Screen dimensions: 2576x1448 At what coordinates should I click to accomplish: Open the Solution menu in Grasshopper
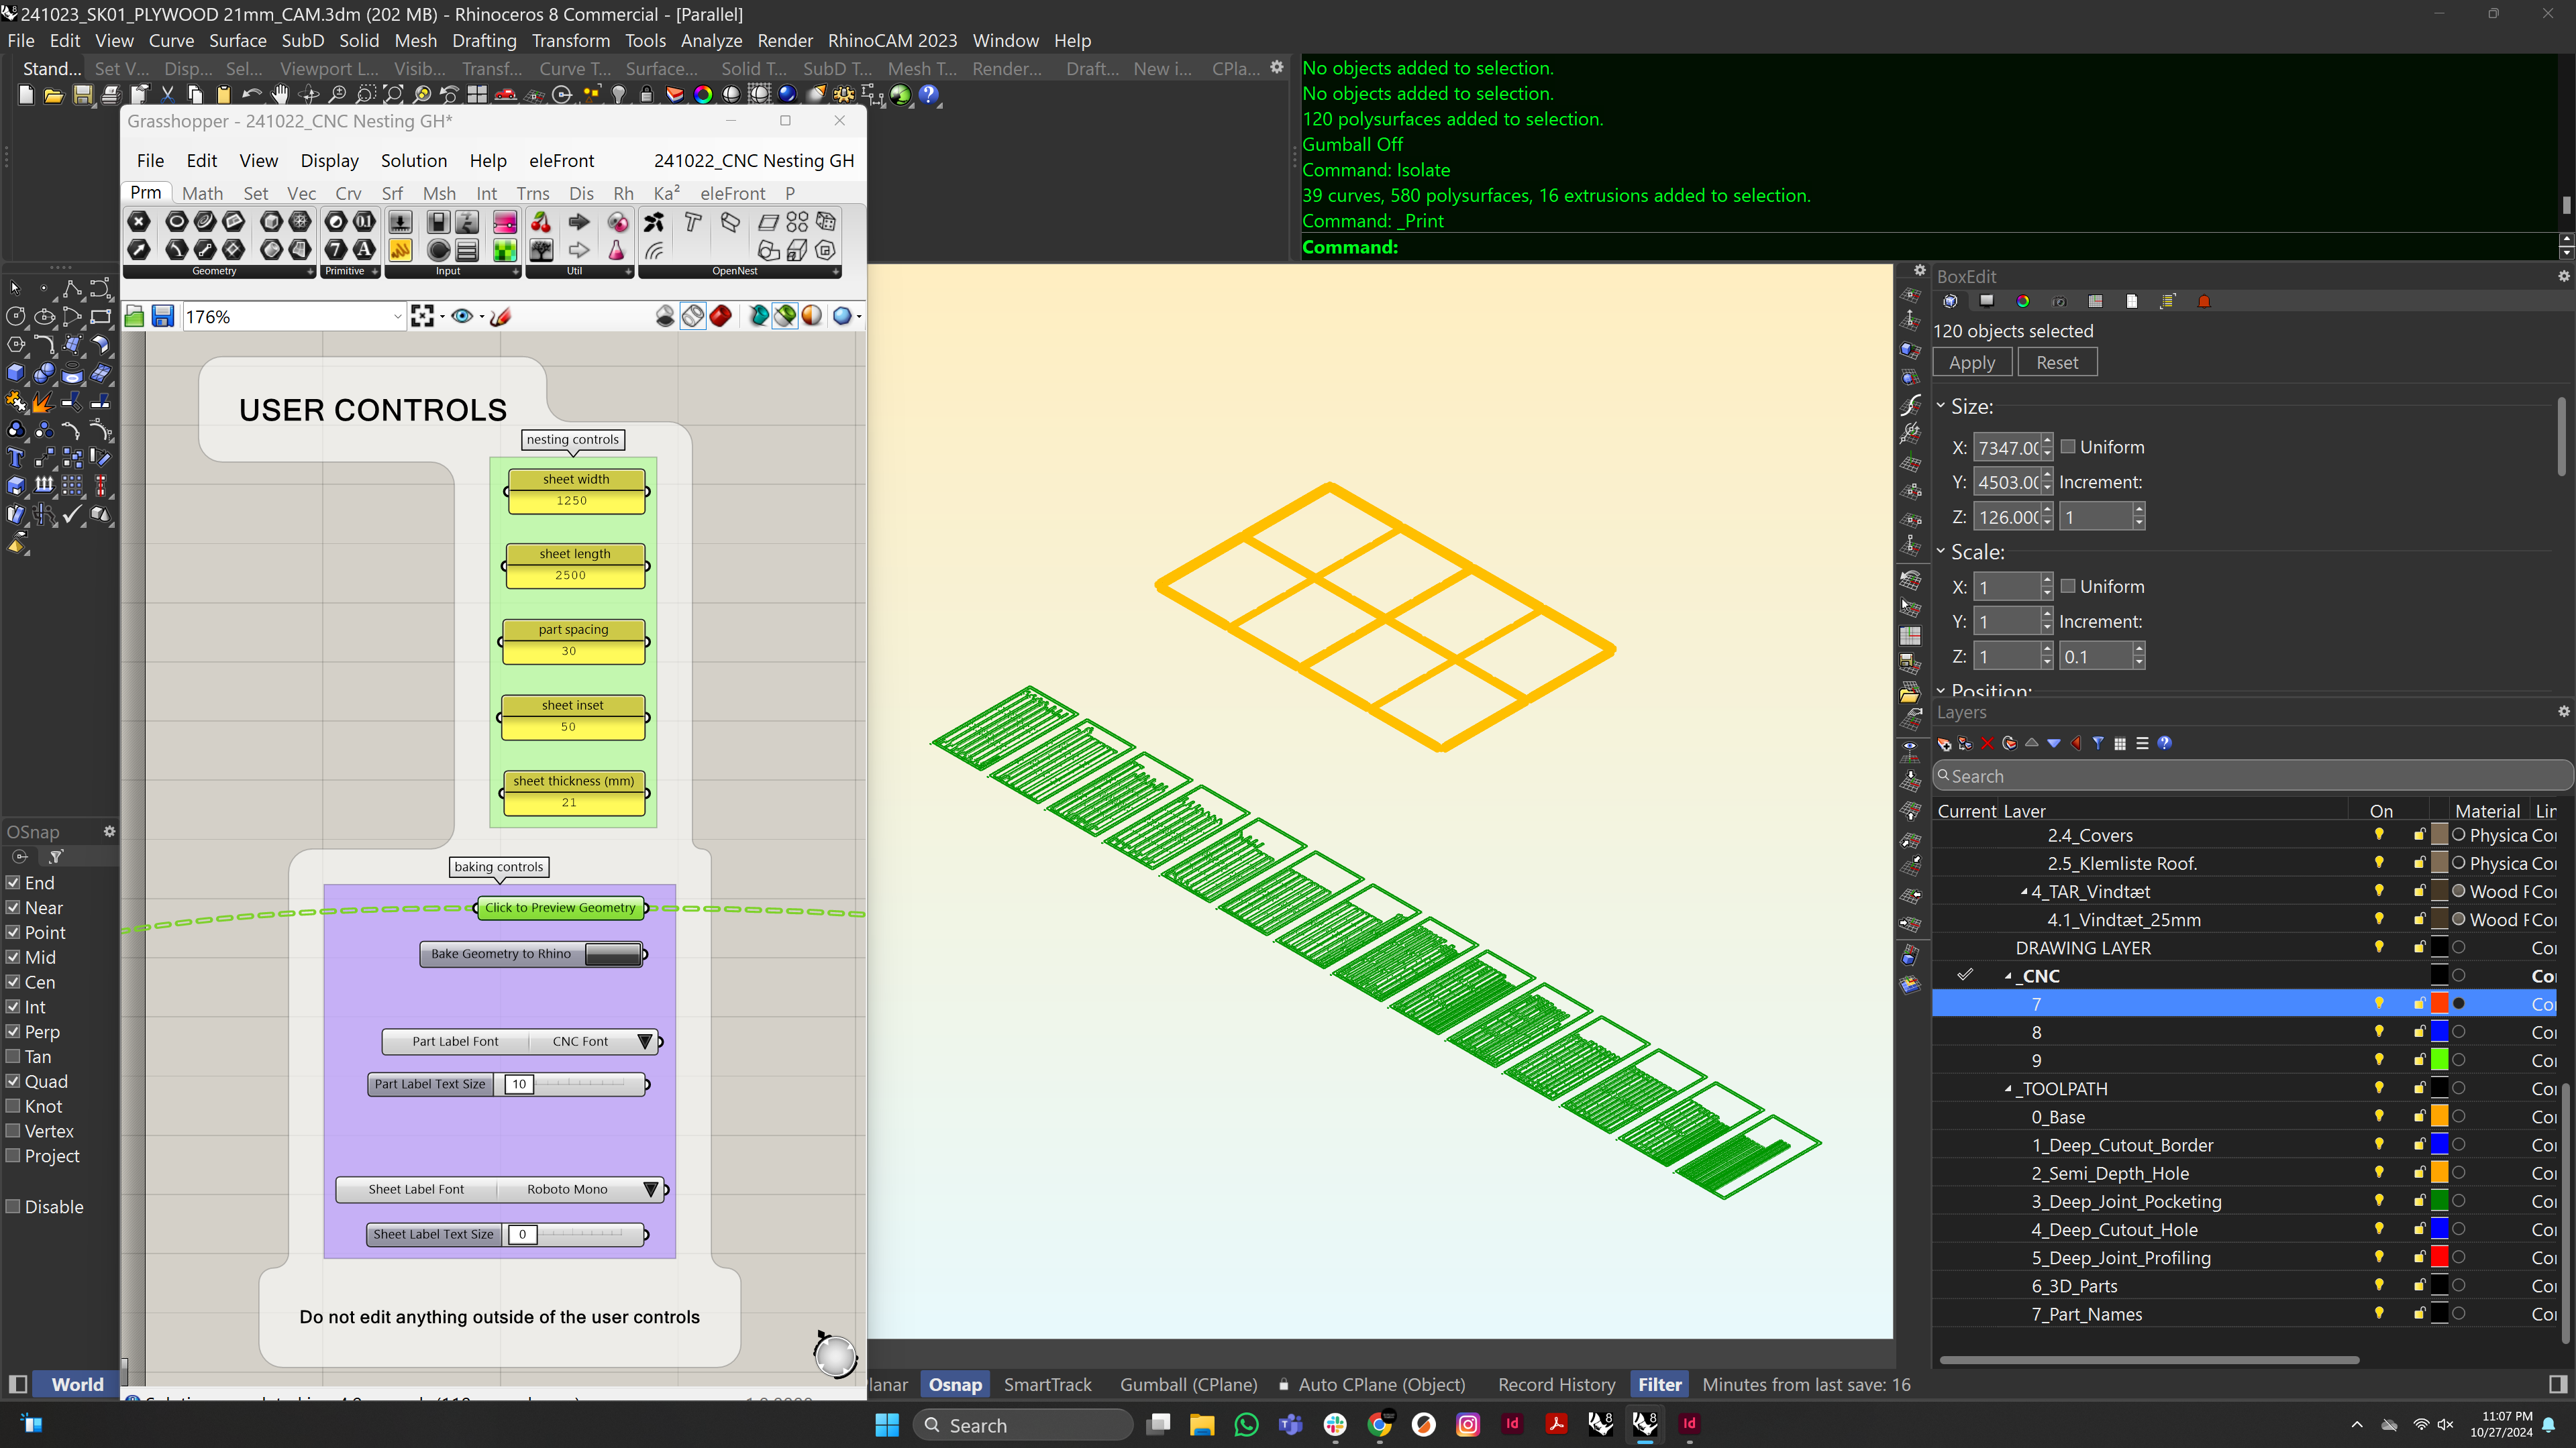[413, 161]
